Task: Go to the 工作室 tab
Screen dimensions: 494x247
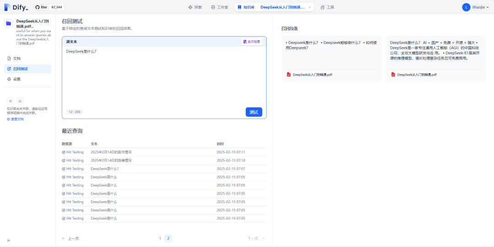Action: (x=220, y=7)
